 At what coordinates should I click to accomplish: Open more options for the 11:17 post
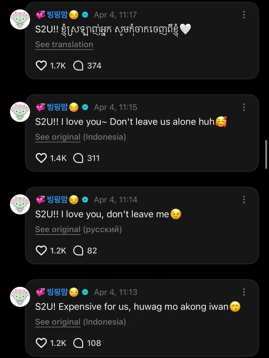pos(244,15)
